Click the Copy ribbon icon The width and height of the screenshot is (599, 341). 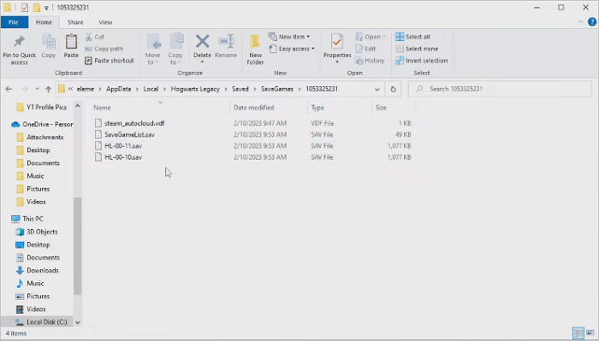[49, 41]
